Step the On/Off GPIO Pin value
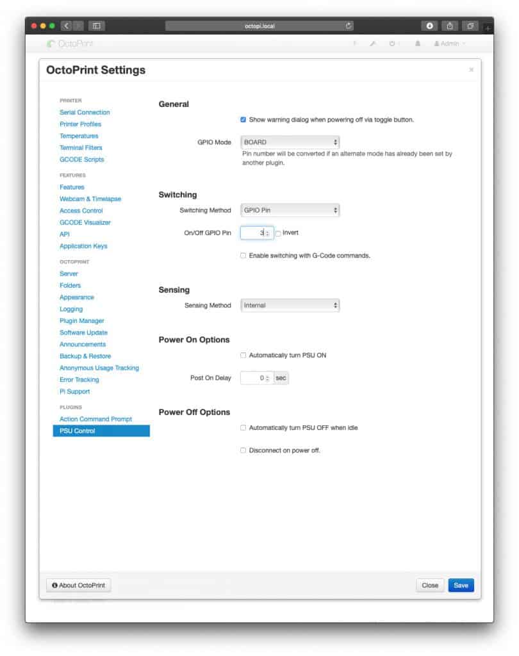The image size is (519, 656). 268,233
